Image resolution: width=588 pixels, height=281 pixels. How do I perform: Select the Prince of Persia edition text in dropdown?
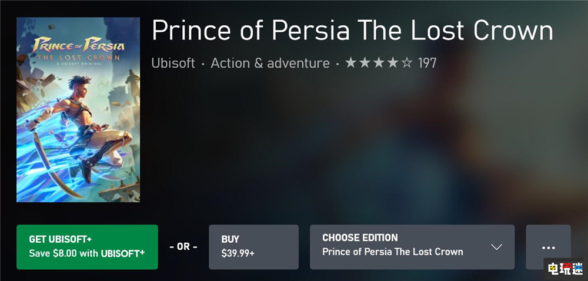393,252
